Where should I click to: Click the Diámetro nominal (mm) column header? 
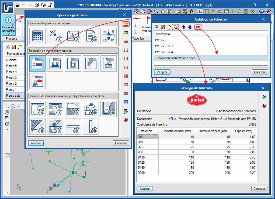(177, 131)
